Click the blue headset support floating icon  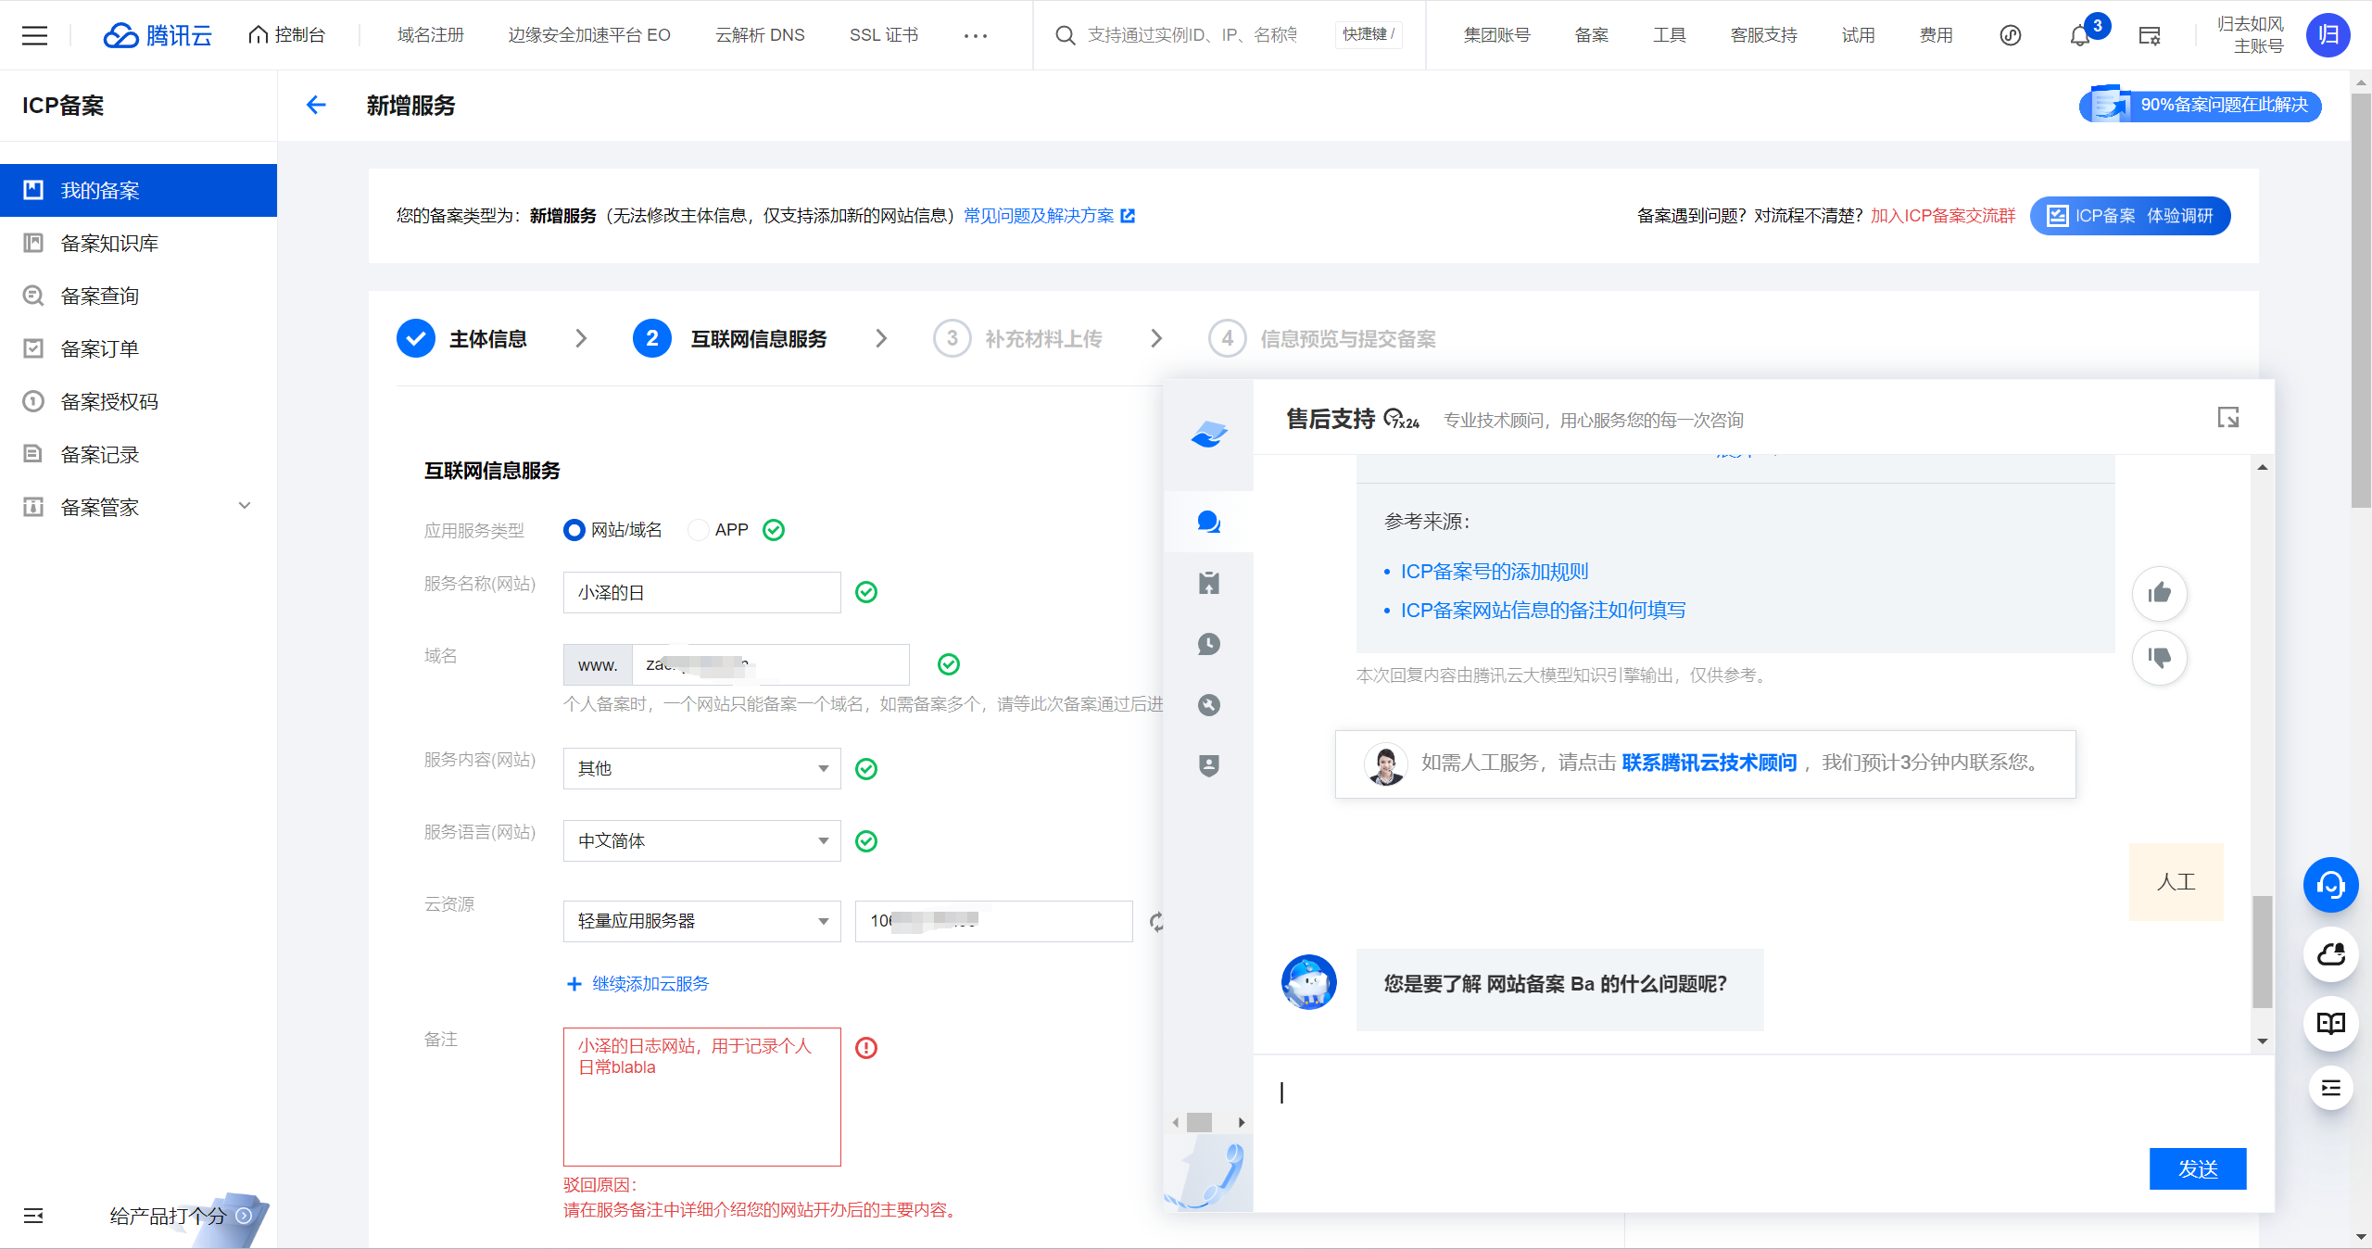click(2330, 886)
